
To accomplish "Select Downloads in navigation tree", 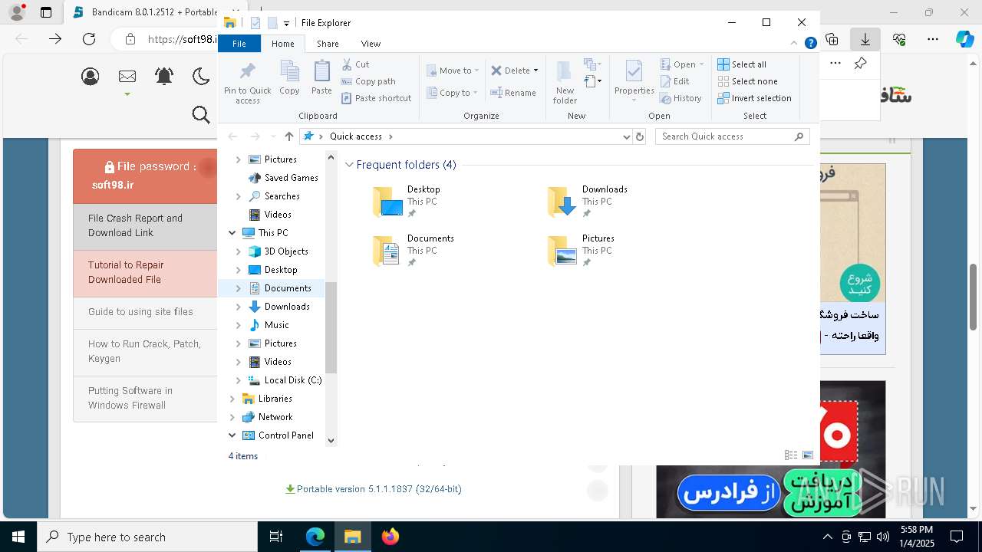I will tap(287, 307).
